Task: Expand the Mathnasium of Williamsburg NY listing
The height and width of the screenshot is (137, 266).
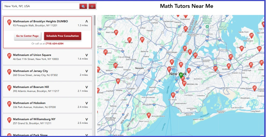Action: (87, 119)
